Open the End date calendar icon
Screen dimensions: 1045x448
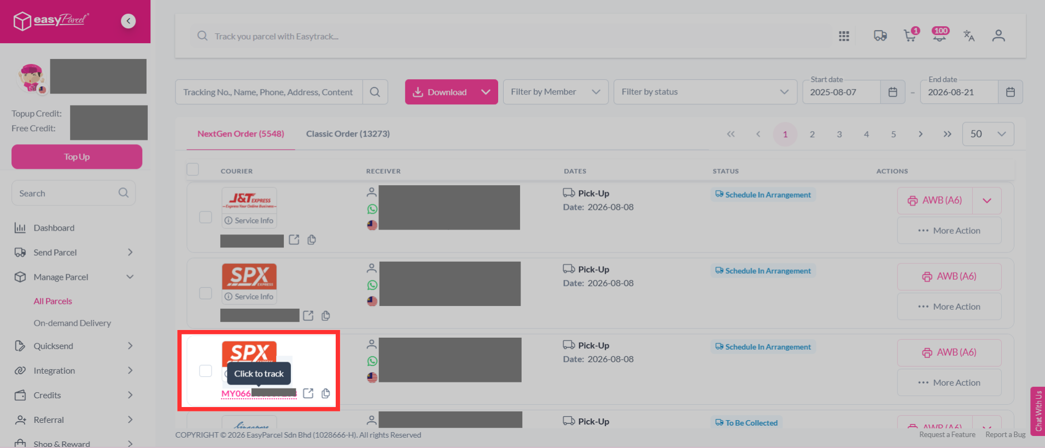tap(1011, 92)
